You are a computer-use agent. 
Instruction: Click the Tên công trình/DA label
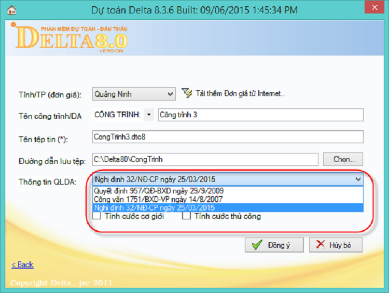tap(50, 116)
